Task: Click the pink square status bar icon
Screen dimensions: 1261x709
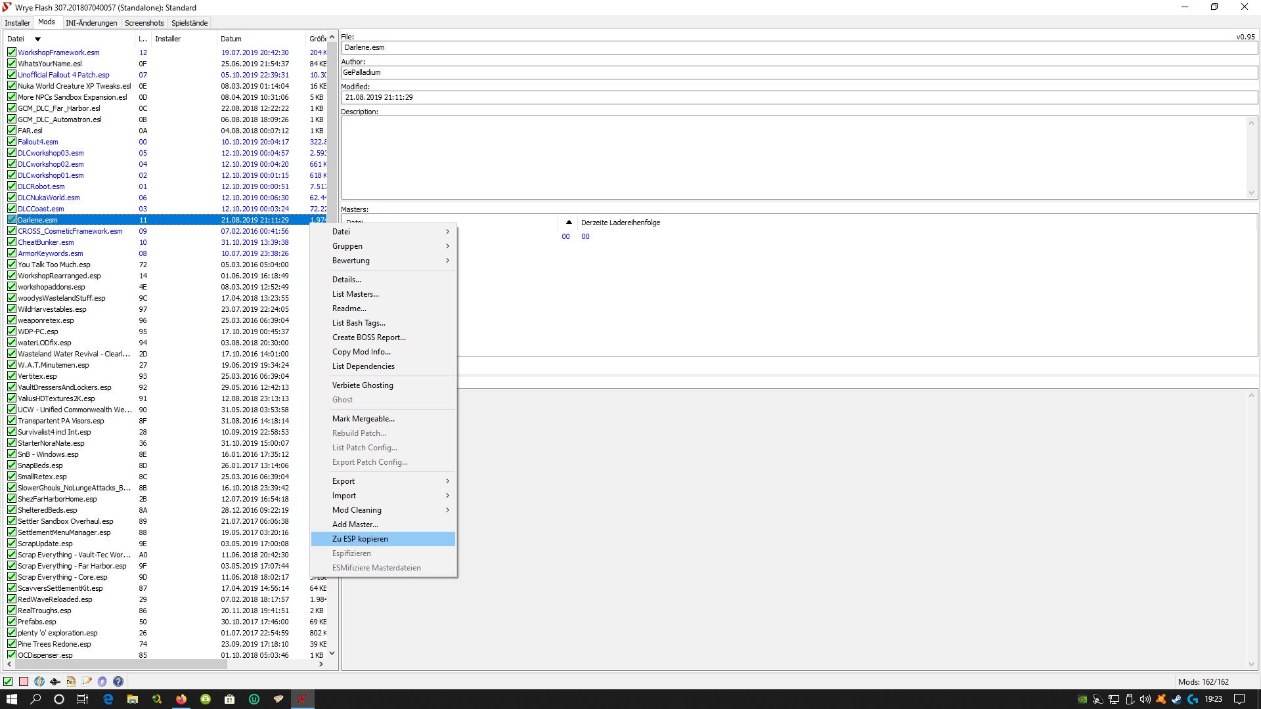Action: pos(24,681)
